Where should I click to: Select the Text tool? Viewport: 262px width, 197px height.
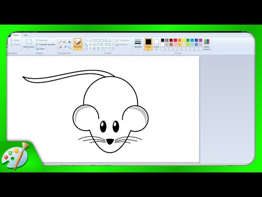click(x=69, y=42)
